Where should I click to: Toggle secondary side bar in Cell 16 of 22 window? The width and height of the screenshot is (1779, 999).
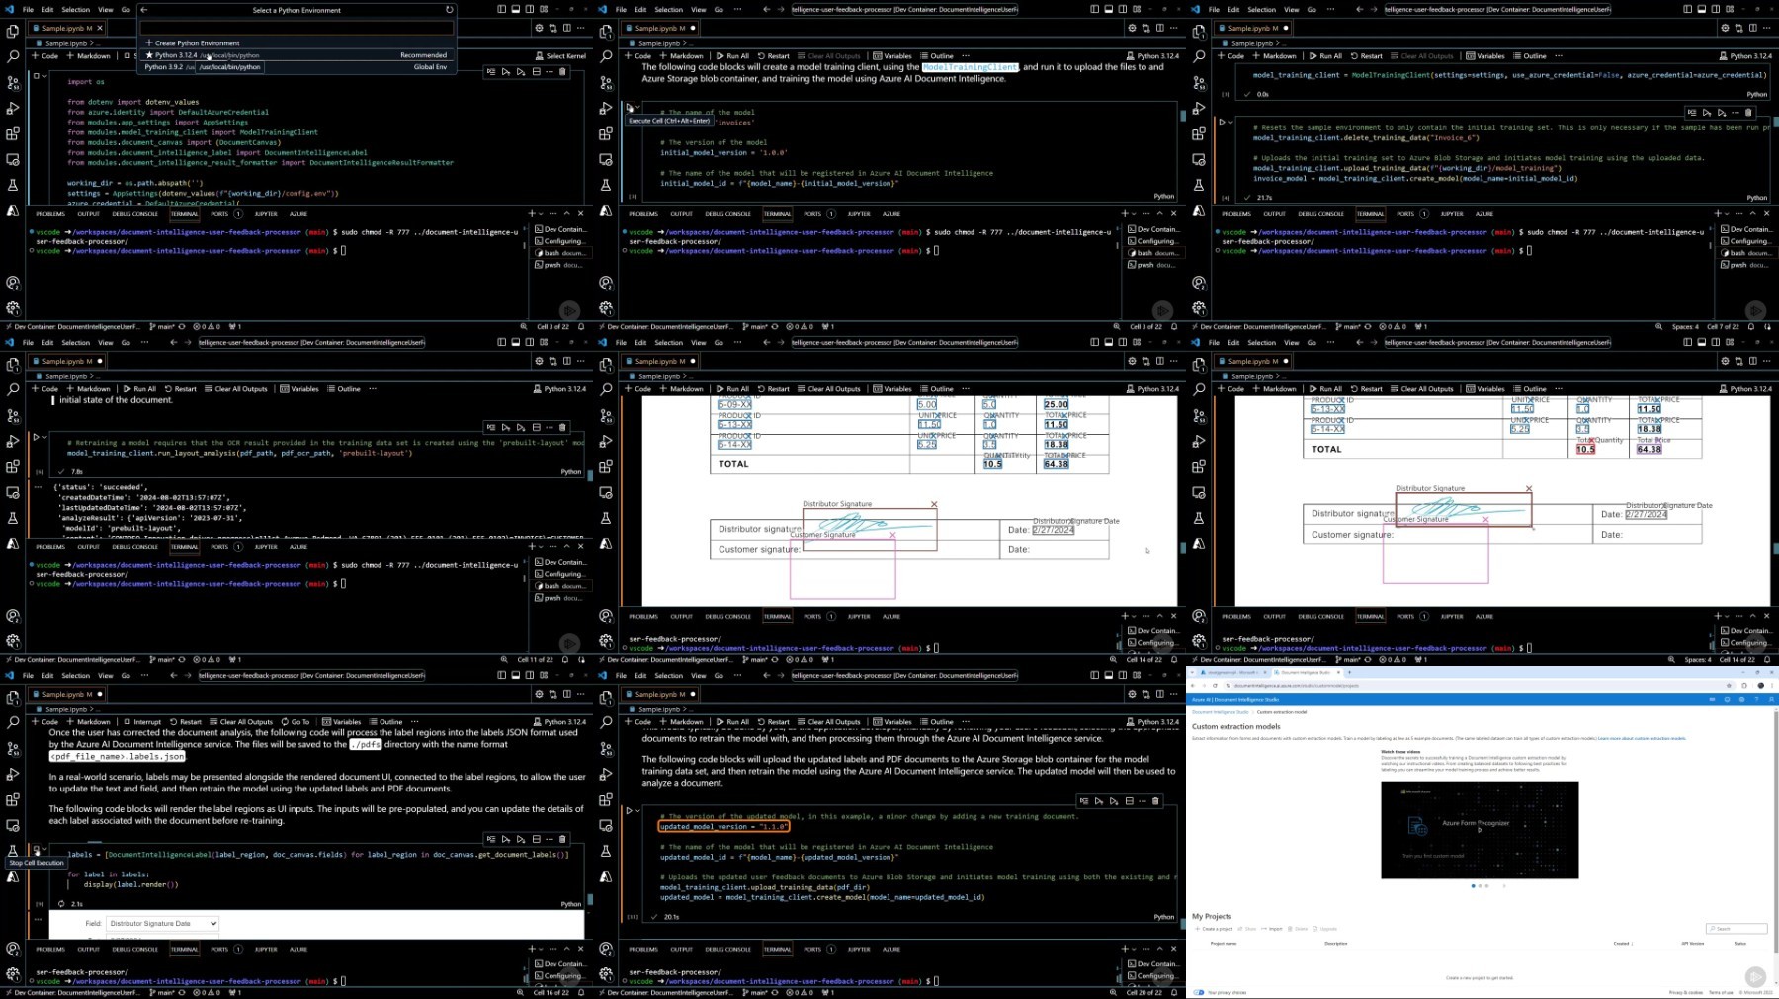[529, 676]
